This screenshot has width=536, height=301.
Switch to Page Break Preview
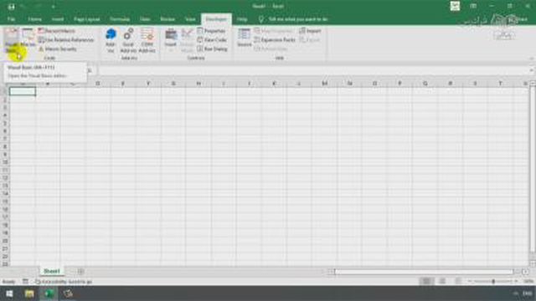(458, 281)
